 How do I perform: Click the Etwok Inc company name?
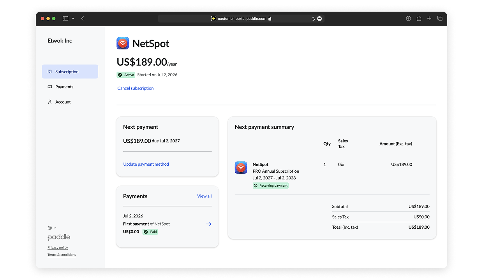[x=60, y=40]
